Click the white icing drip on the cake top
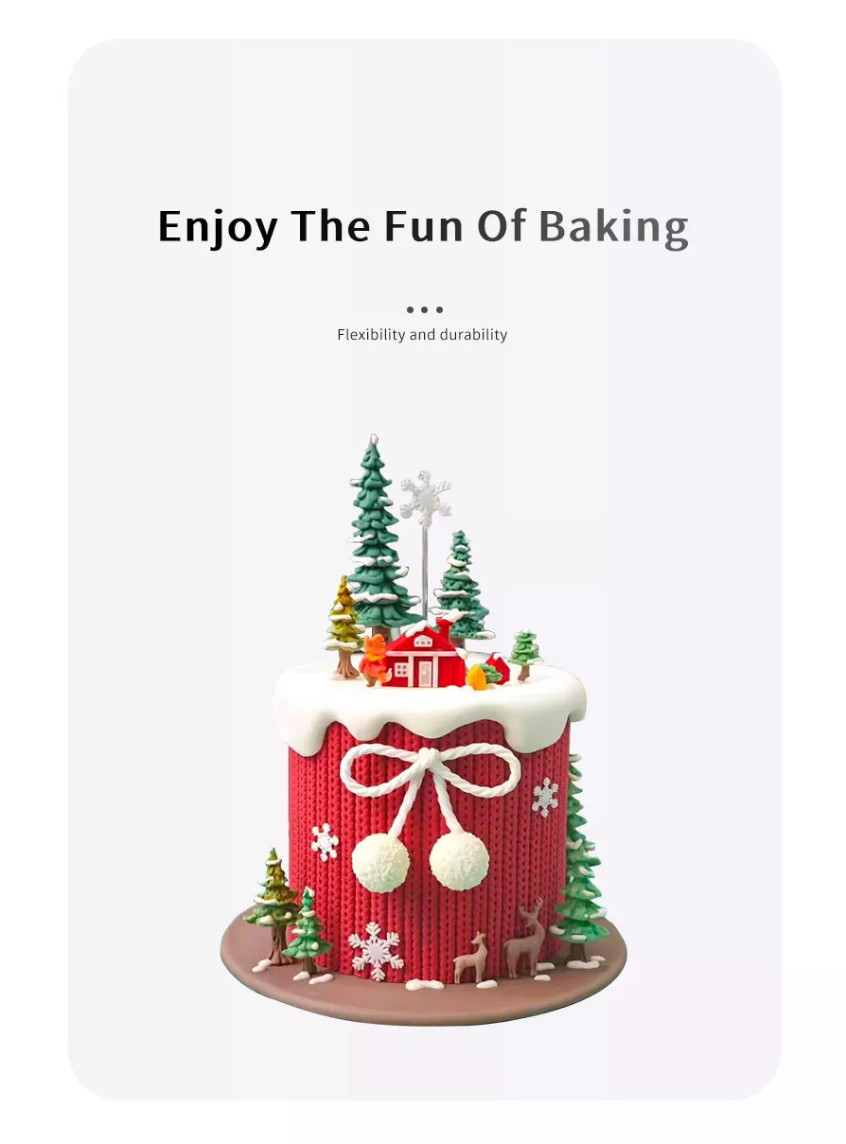846x1144 pixels. coord(430,706)
